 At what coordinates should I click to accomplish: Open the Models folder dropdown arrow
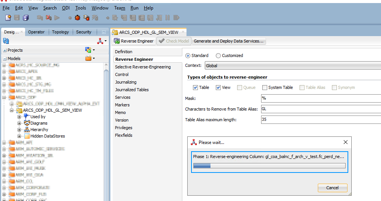[x=94, y=59]
